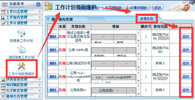This screenshot has width=195, height=100.
Task: Click the 返回 button in header
Action: [158, 8]
